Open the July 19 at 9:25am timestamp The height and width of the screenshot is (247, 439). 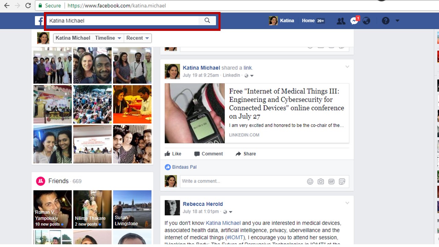[201, 75]
